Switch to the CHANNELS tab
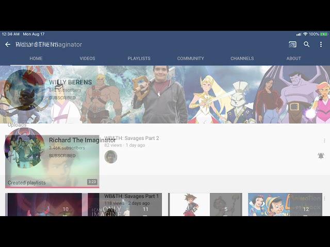The image size is (330, 247). point(242,58)
